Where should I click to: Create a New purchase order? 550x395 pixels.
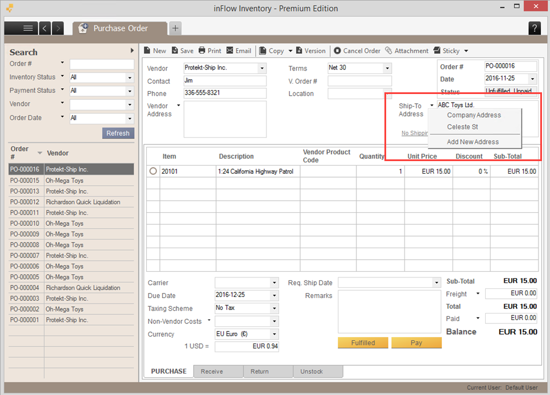pos(155,50)
